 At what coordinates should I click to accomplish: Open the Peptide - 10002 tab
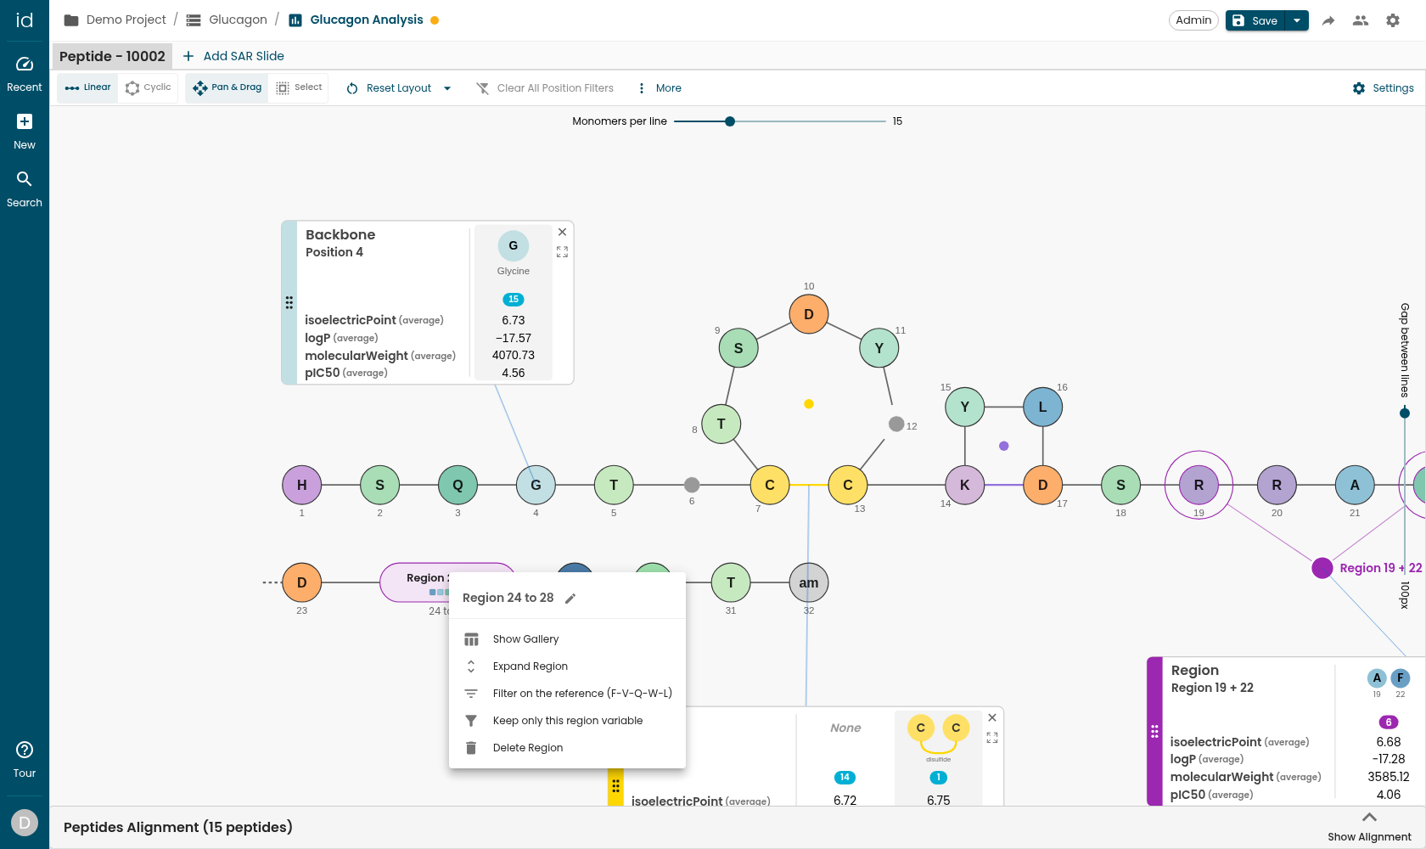(x=112, y=56)
